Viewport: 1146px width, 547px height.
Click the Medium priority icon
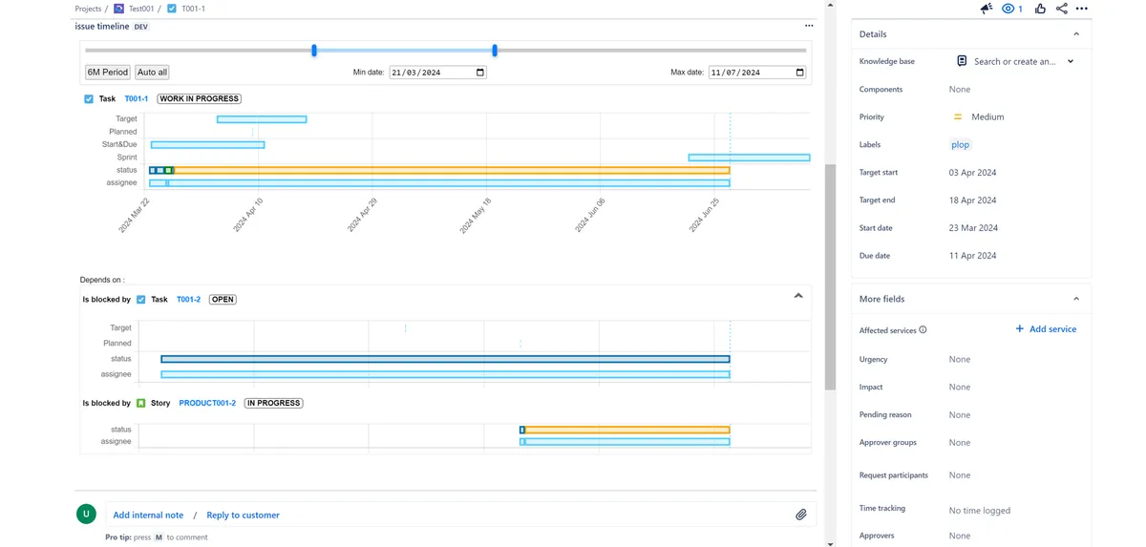point(957,116)
